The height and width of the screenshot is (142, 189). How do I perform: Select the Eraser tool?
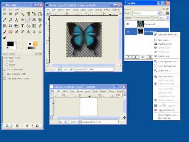pos(11,32)
